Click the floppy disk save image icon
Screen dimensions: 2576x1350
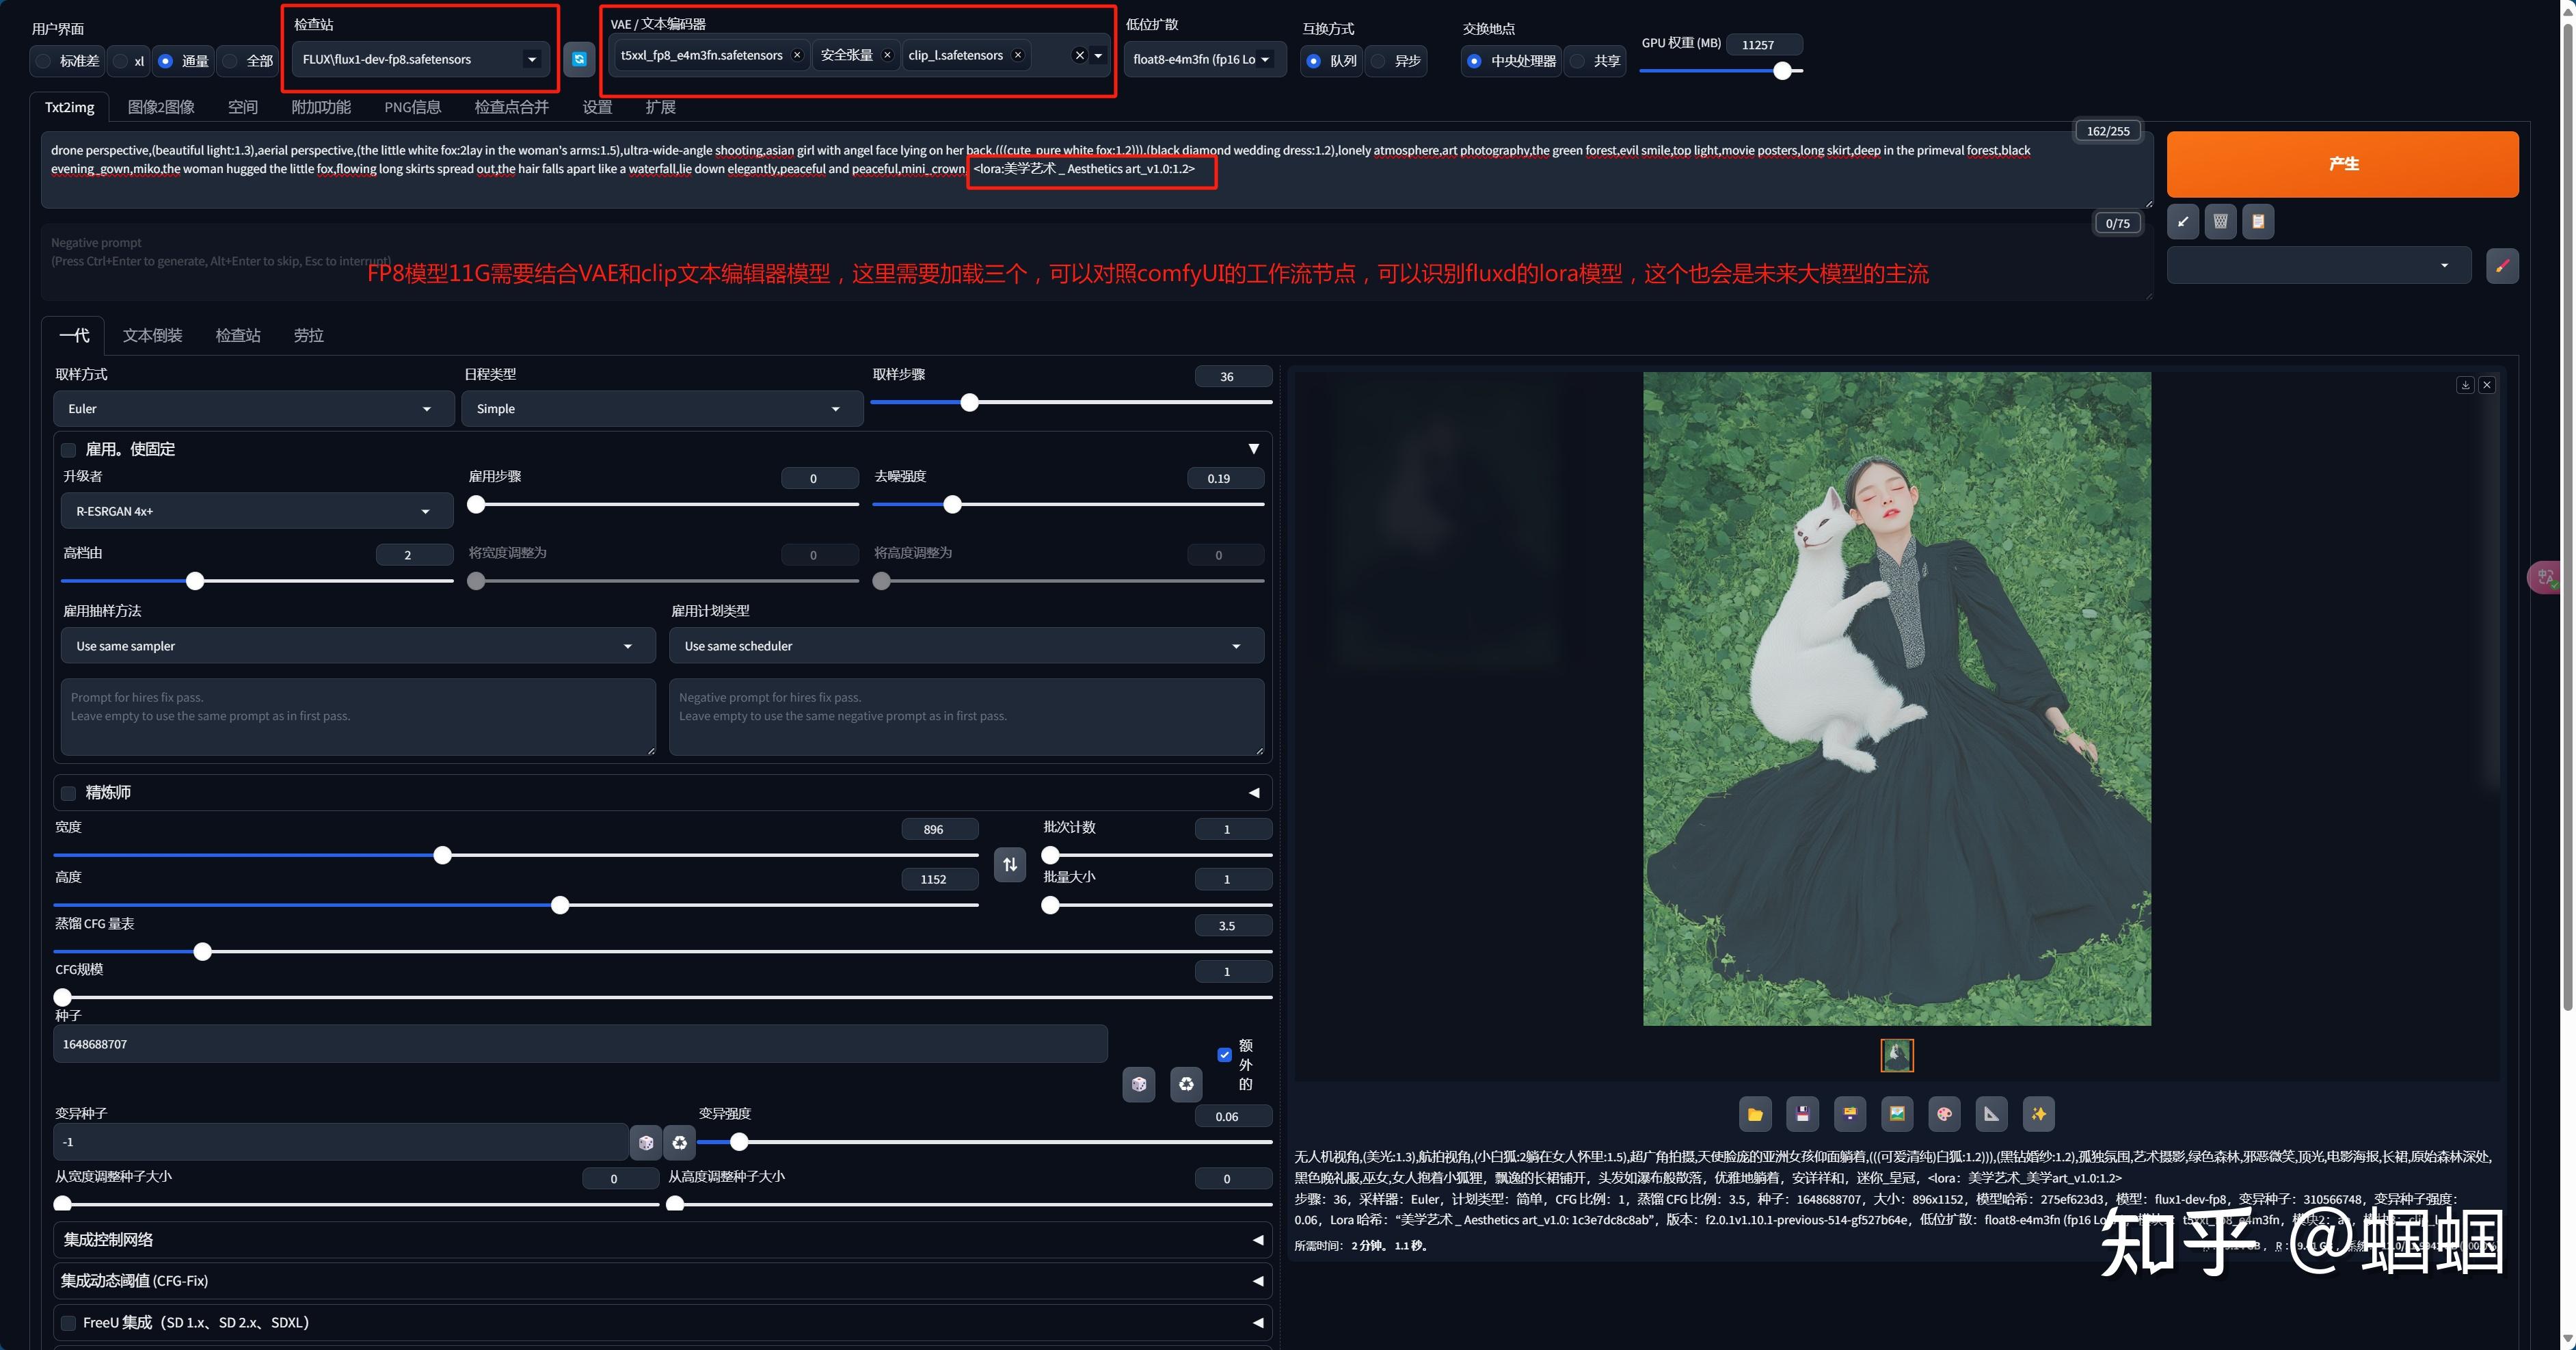tap(1802, 1113)
